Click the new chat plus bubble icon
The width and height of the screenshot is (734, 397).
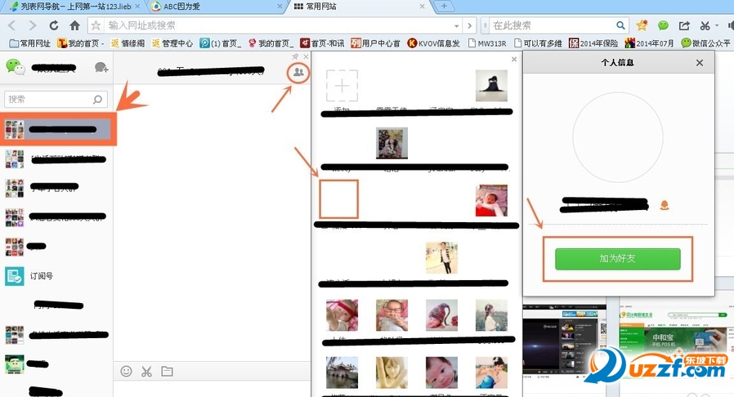point(101,68)
